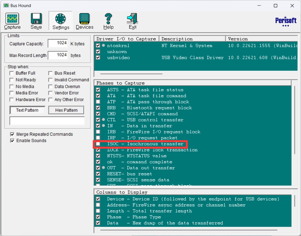The width and height of the screenshot is (301, 236).
Task: Check the Bus Reset stop option
Action: click(50, 73)
